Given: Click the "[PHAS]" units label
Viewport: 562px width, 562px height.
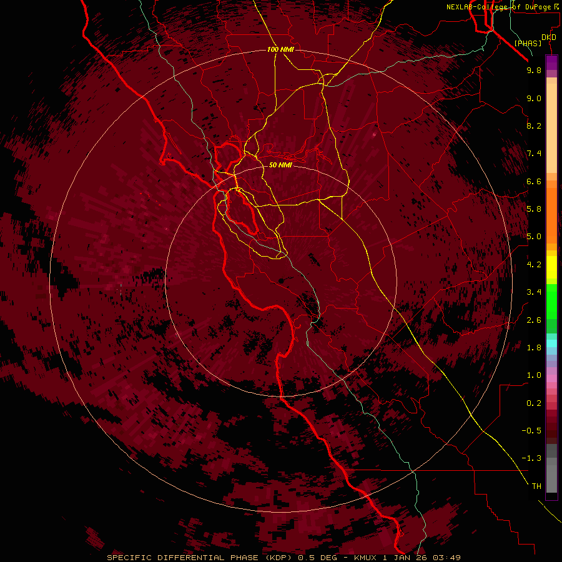Looking at the screenshot, I should [x=528, y=44].
